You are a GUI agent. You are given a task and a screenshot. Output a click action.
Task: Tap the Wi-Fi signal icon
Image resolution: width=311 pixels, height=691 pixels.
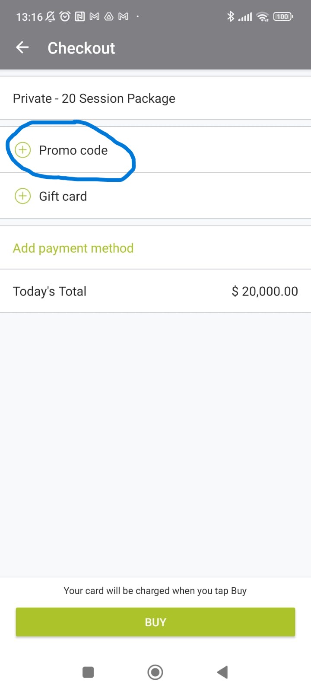(x=262, y=16)
